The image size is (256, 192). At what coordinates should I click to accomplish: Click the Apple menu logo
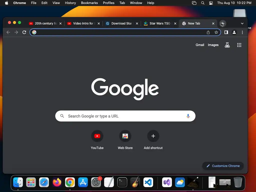6,3
